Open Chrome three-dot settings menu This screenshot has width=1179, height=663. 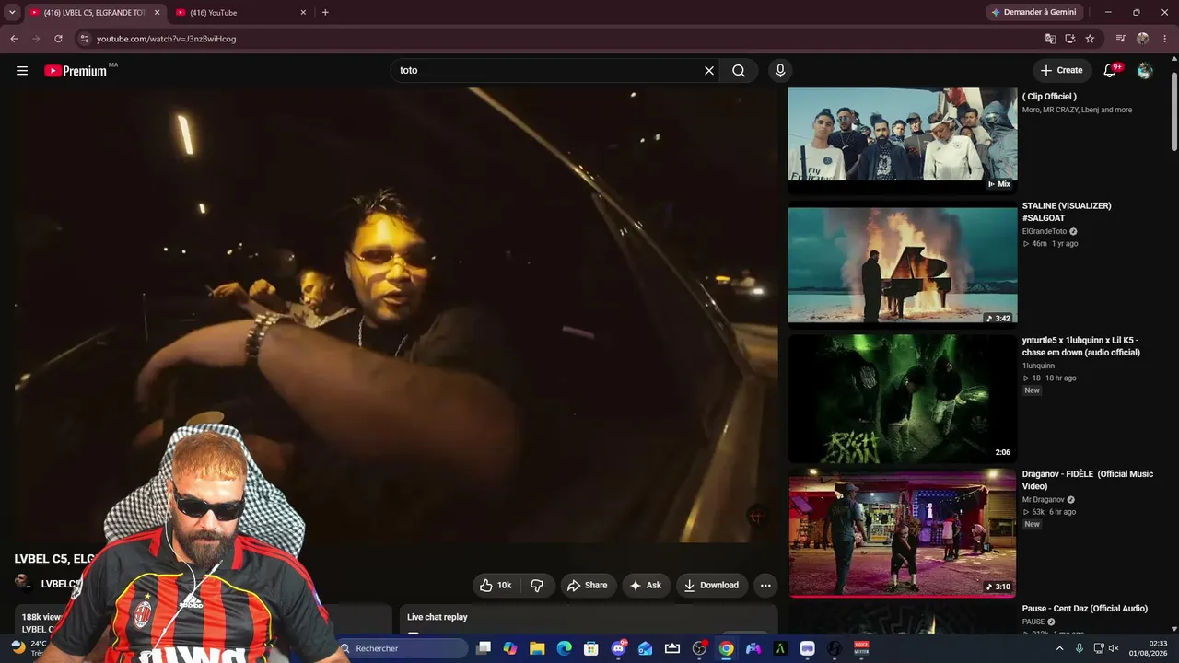pyautogui.click(x=1165, y=39)
